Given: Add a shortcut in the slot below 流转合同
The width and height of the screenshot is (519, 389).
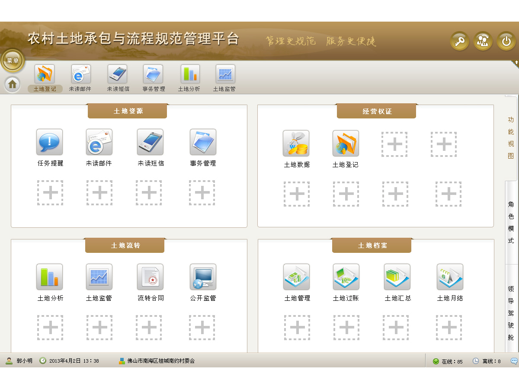Looking at the screenshot, I should (149, 328).
